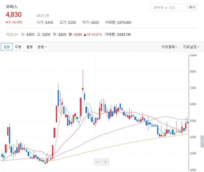Click the stock name or code search field

tap(169, 7)
